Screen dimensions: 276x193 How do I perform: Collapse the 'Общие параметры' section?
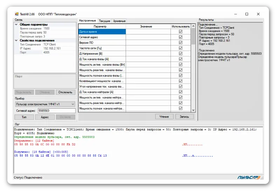coord(16,25)
